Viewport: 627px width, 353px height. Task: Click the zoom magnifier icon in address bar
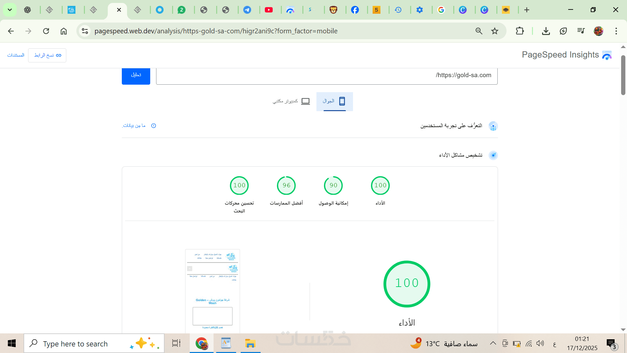click(479, 31)
